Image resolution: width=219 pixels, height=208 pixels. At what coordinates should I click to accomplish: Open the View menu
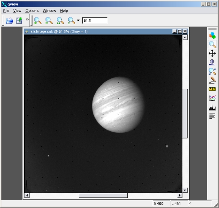pyautogui.click(x=17, y=11)
